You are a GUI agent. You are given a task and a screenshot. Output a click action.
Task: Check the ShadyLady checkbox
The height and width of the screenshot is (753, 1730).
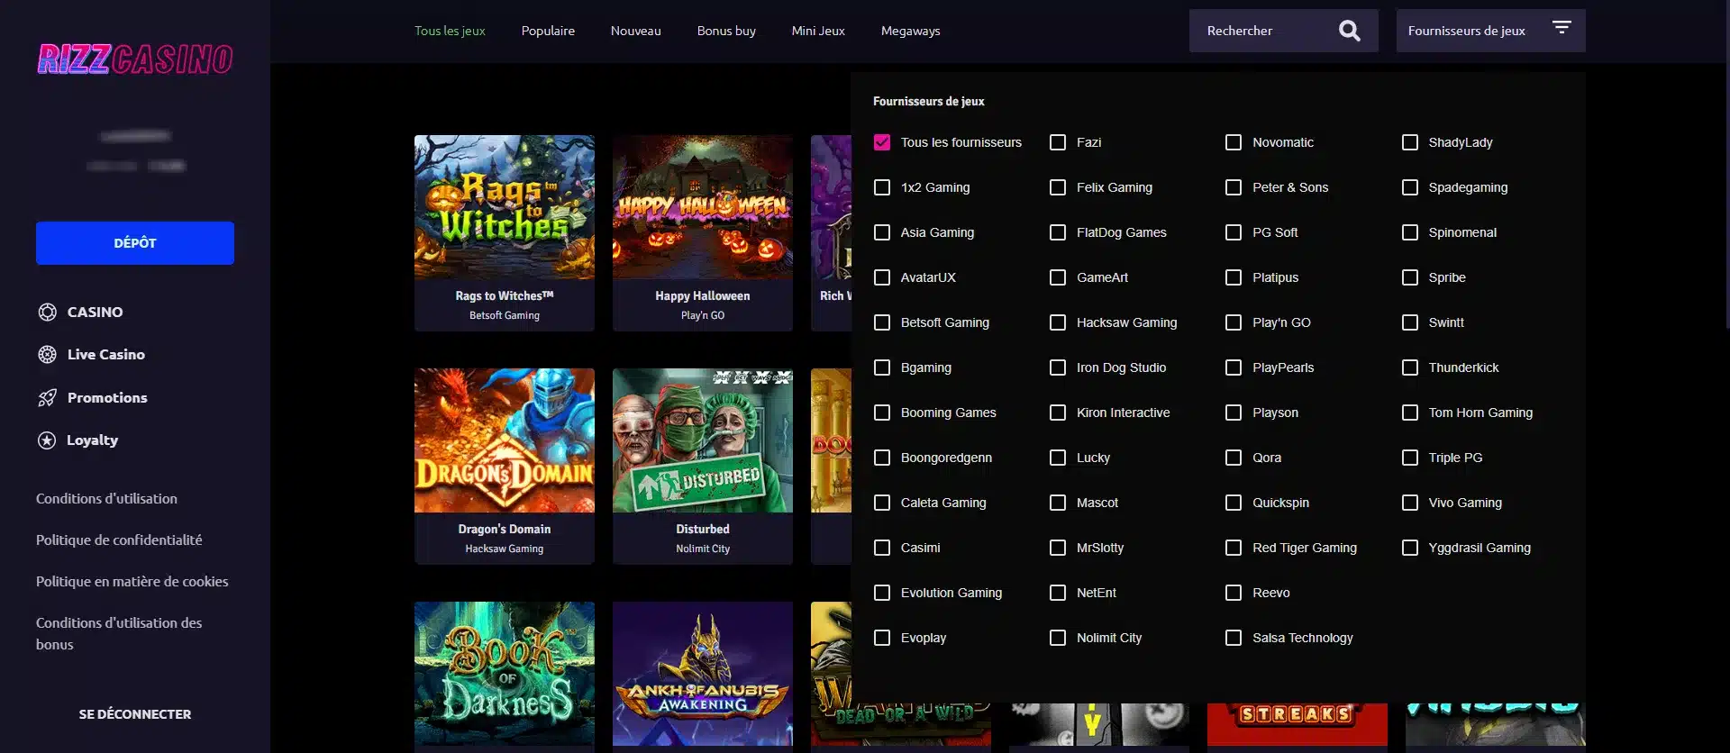click(1410, 142)
